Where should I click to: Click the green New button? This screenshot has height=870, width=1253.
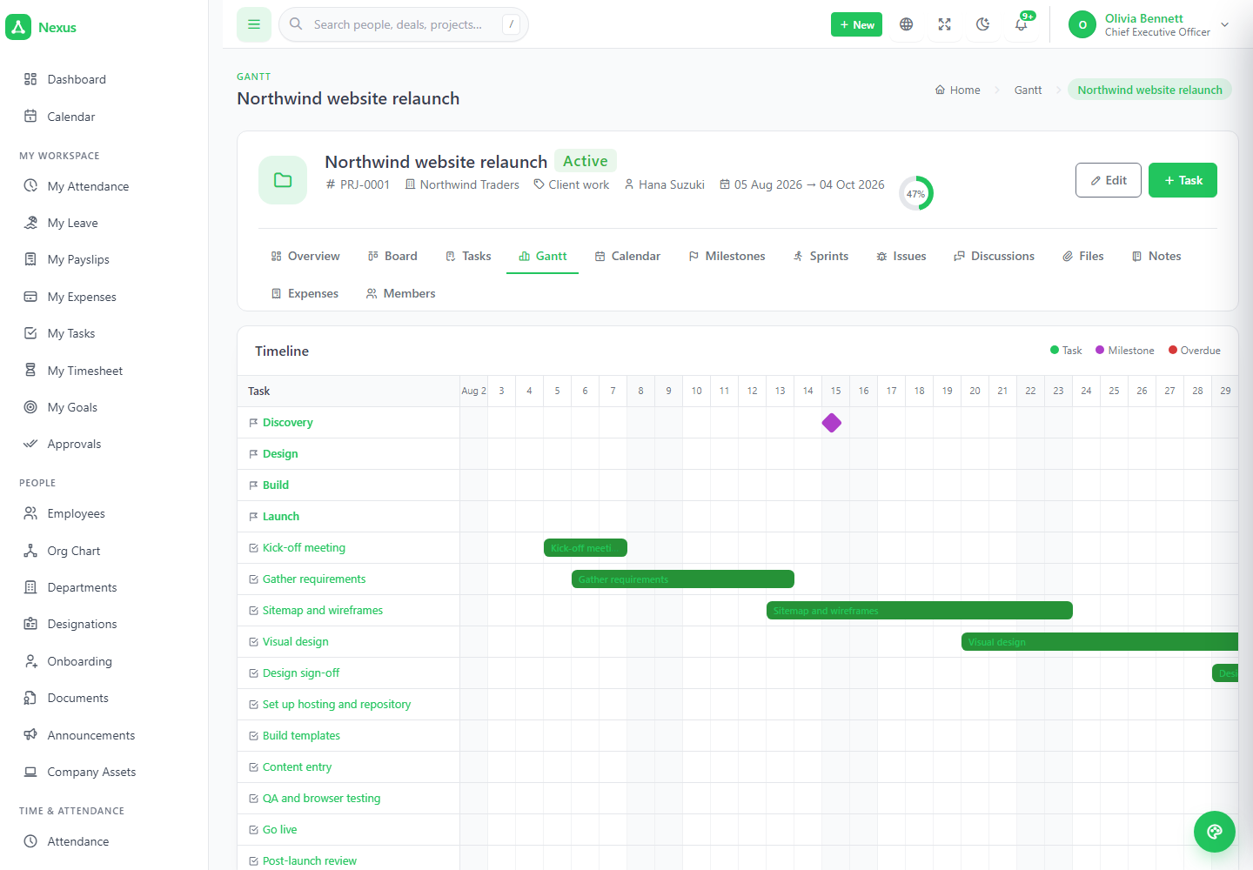point(856,24)
